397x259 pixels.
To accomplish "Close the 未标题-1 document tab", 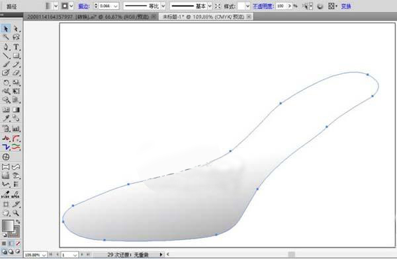I will [x=249, y=17].
